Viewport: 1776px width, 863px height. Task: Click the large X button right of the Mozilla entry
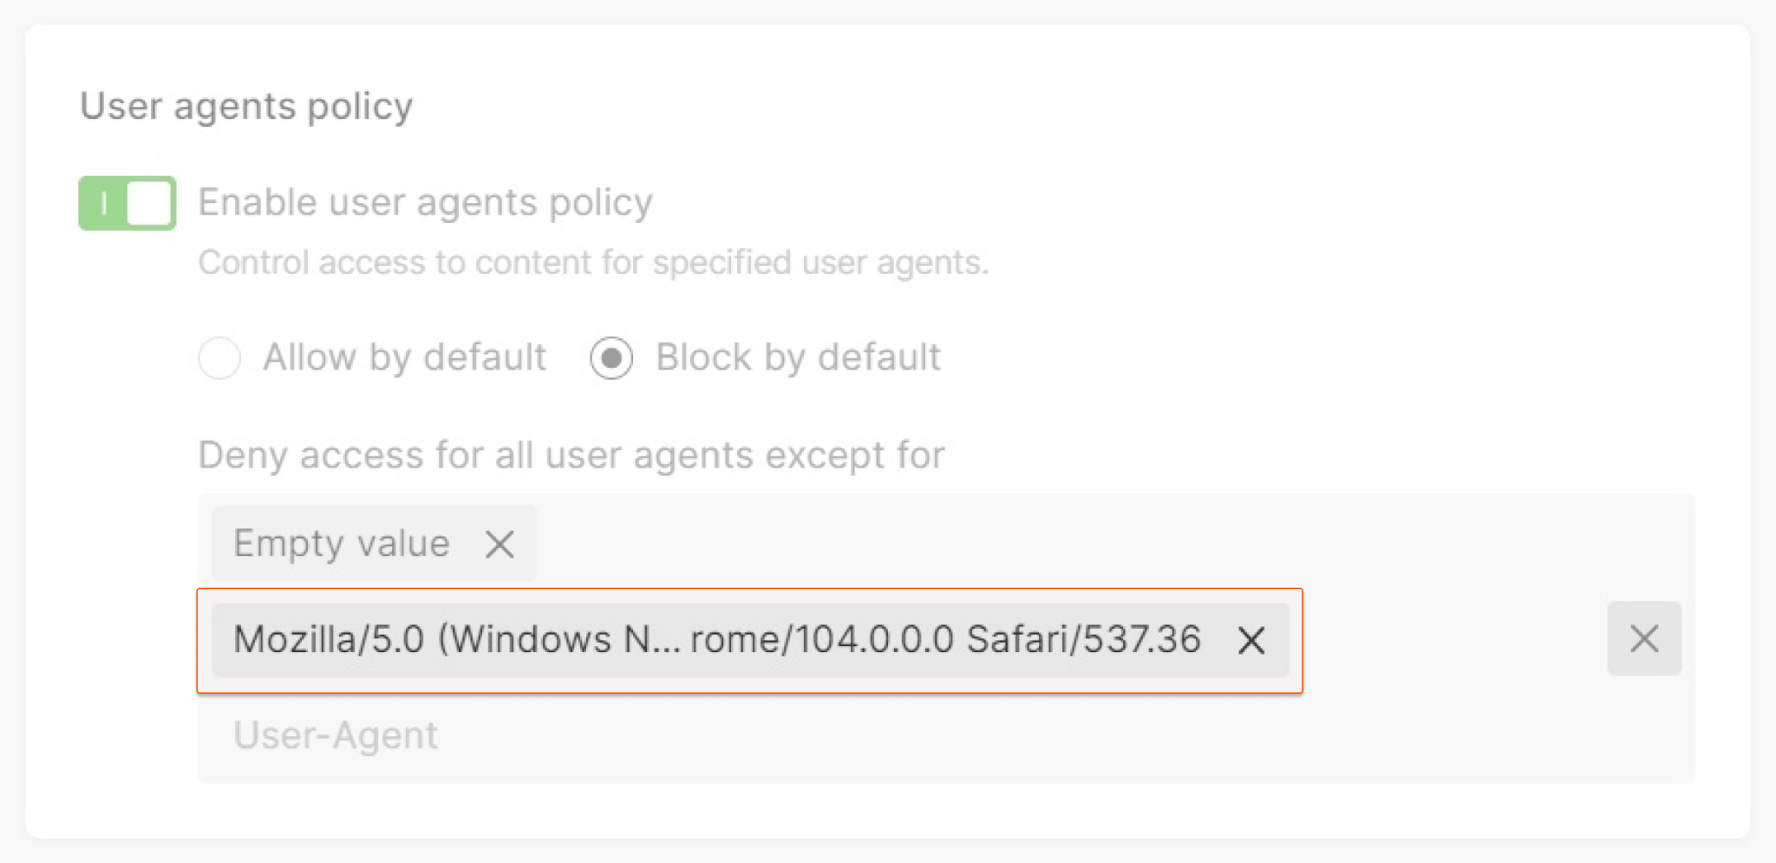coord(1643,639)
